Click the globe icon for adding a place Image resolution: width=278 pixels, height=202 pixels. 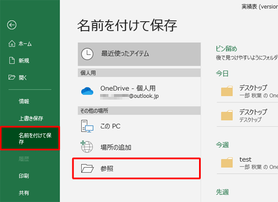(x=87, y=147)
